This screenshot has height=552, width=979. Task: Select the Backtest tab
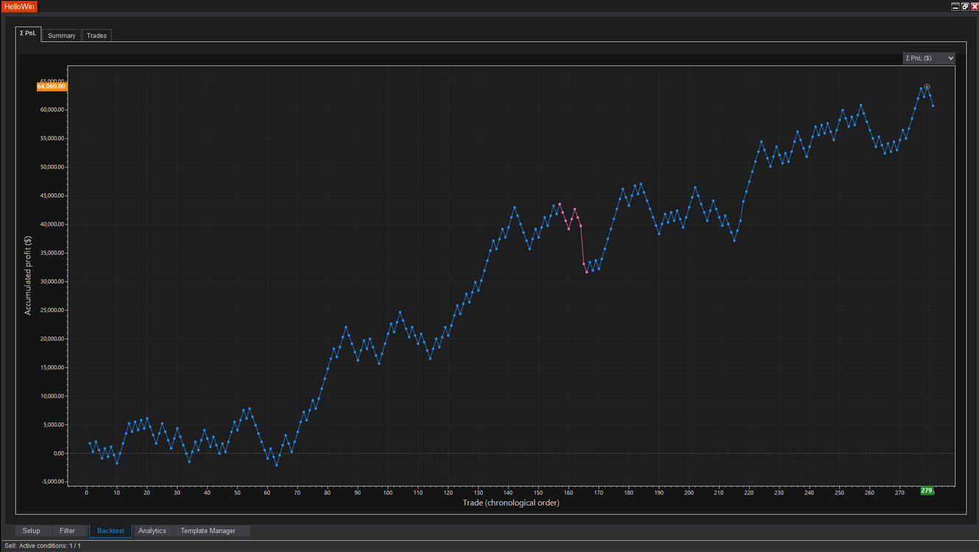pyautogui.click(x=110, y=531)
